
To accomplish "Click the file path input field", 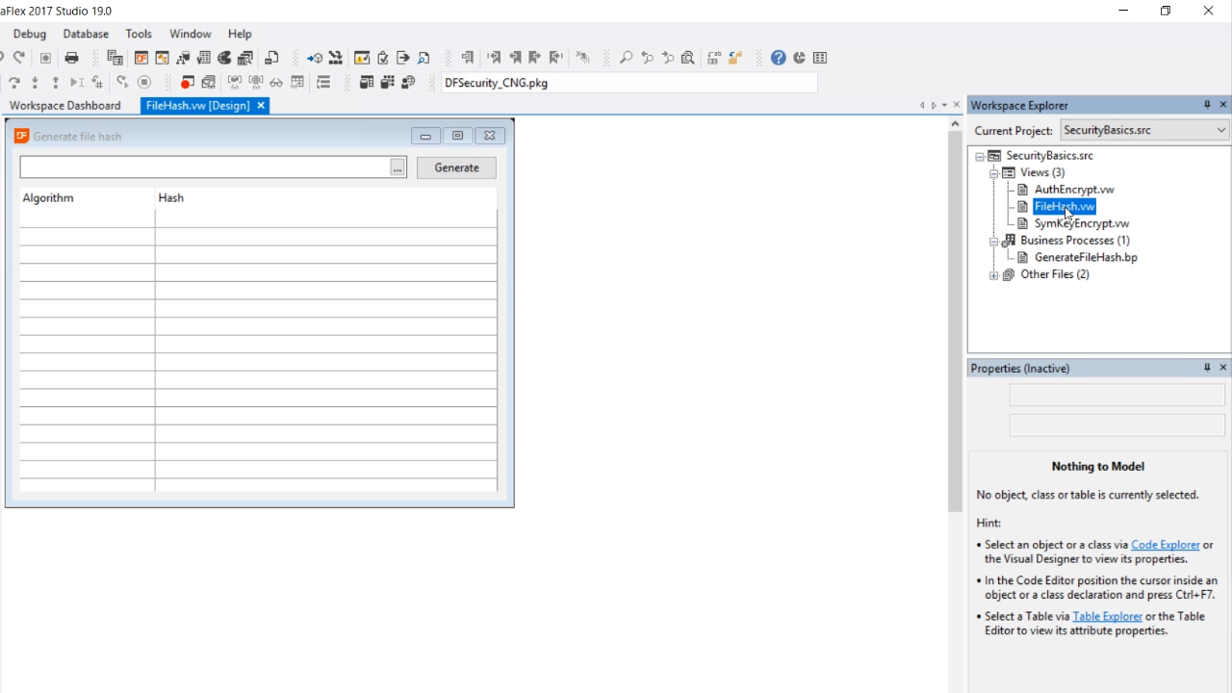I will click(204, 167).
